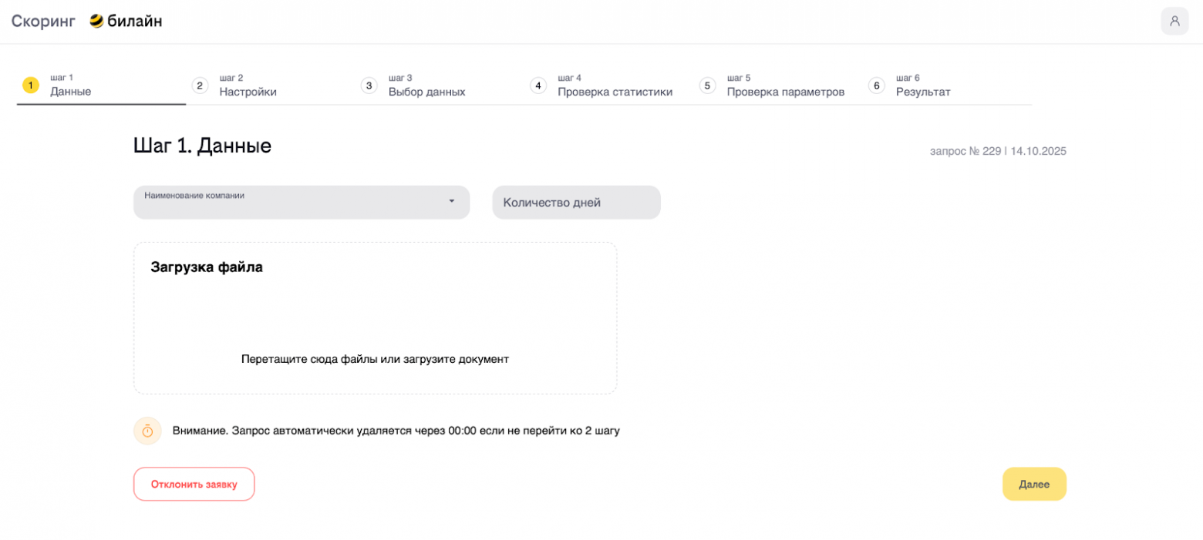Image resolution: width=1203 pixels, height=540 pixels.
Task: Click the timer warning icon
Action: pyautogui.click(x=147, y=431)
